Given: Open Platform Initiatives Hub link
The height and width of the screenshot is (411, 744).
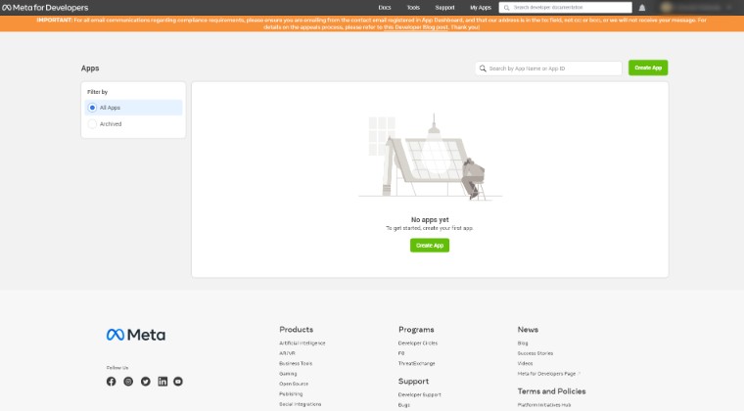Looking at the screenshot, I should click(544, 405).
